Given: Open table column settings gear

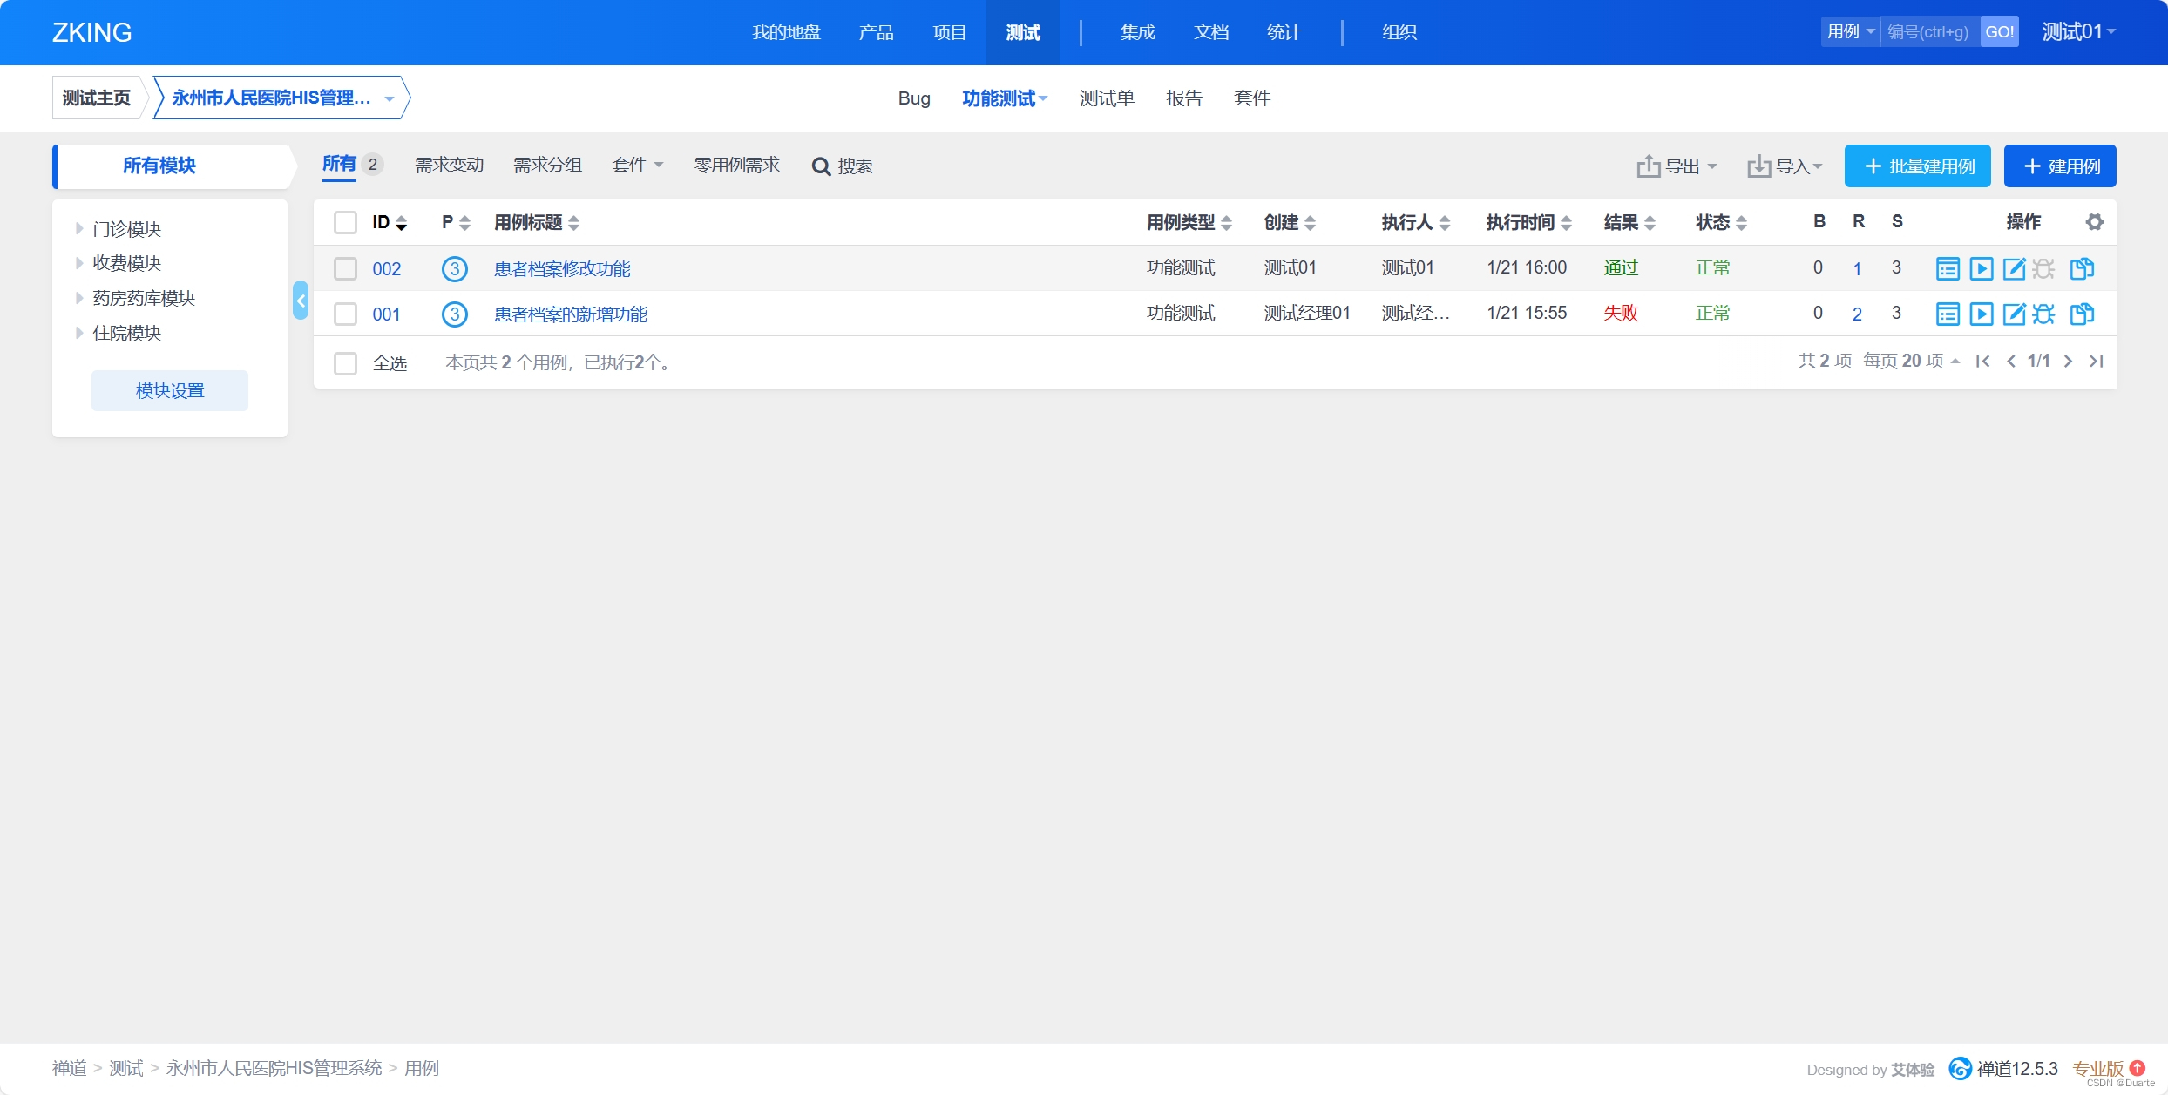Looking at the screenshot, I should point(2095,222).
